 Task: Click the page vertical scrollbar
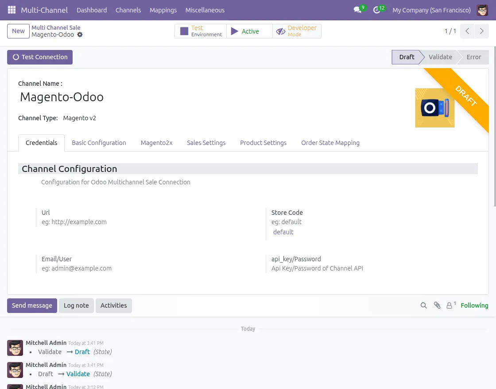tap(495, 126)
